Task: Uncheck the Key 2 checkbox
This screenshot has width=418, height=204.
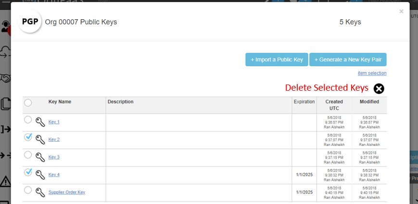Action: (28, 137)
